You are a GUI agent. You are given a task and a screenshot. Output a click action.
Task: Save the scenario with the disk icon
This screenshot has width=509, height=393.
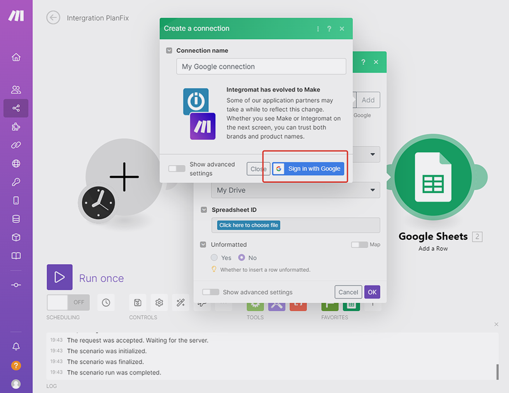(138, 302)
